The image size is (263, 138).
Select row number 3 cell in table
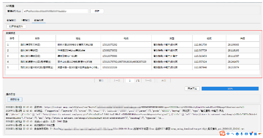(12, 56)
